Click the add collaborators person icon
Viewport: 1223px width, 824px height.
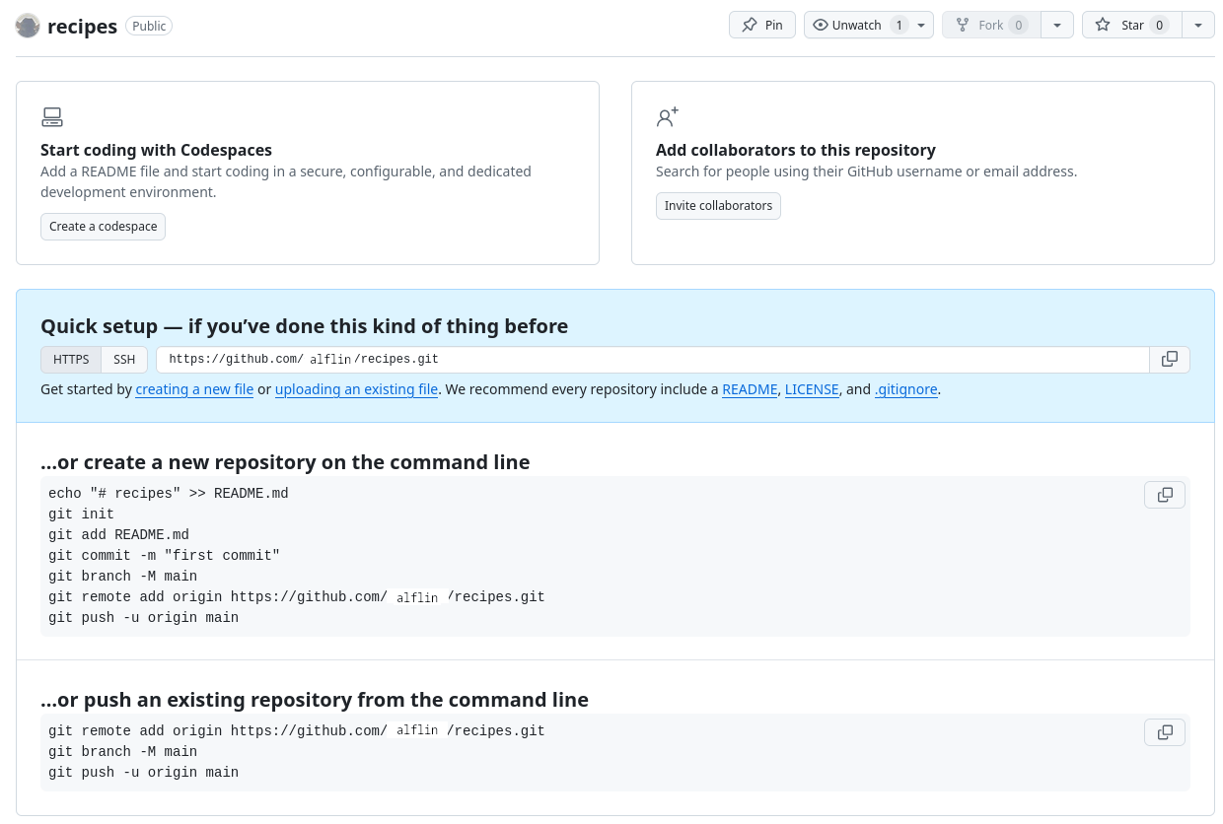pos(667,116)
